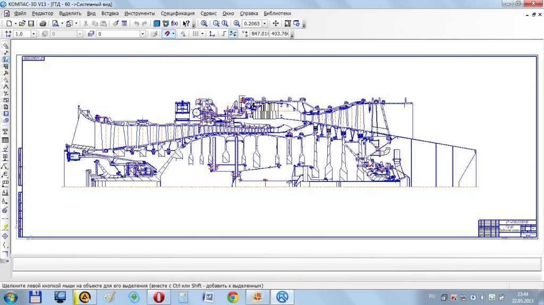Toggle the grid display button
The image size is (544, 305).
[195, 33]
